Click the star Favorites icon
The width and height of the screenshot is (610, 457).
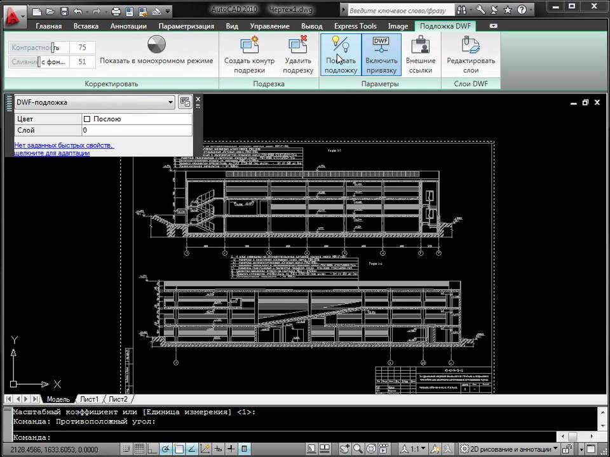coord(508,10)
